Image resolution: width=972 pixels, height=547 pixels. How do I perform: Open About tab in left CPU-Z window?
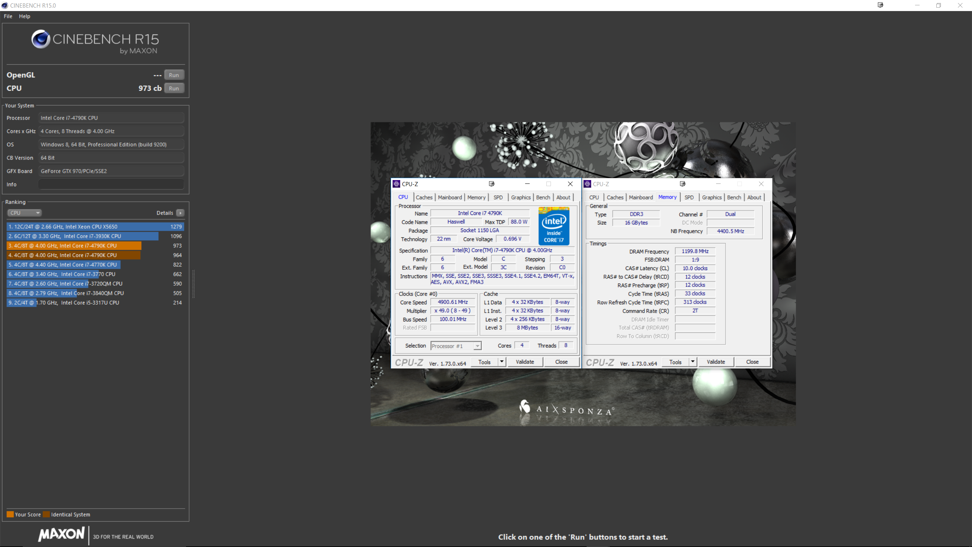[x=563, y=197]
